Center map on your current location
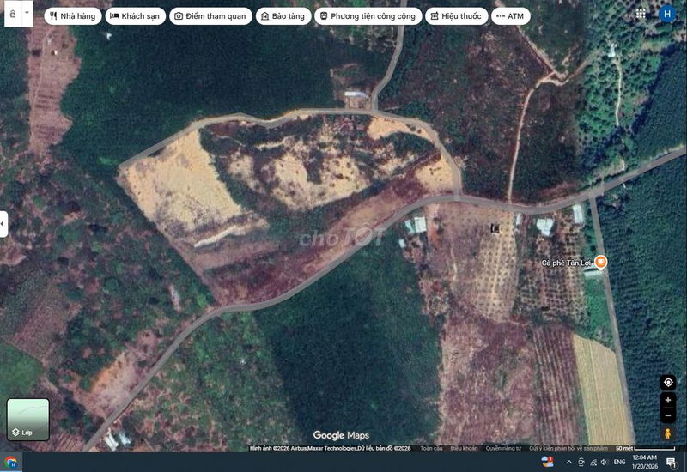 (668, 382)
